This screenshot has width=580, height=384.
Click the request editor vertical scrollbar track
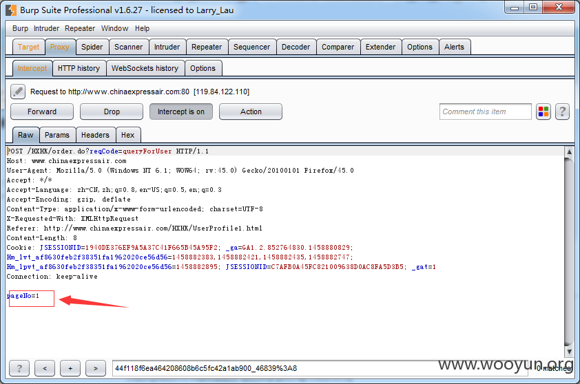[x=569, y=252]
